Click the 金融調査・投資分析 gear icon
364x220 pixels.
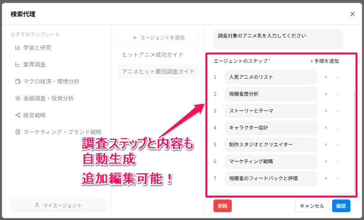coord(18,98)
